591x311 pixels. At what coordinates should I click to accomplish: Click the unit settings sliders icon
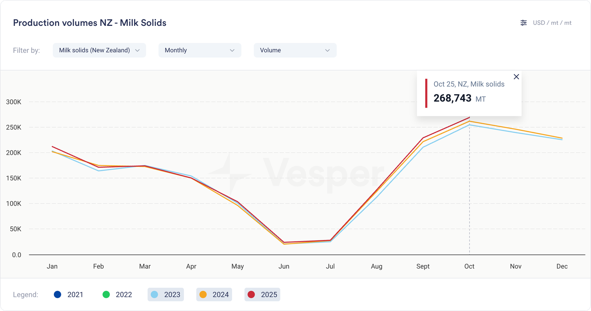click(523, 23)
